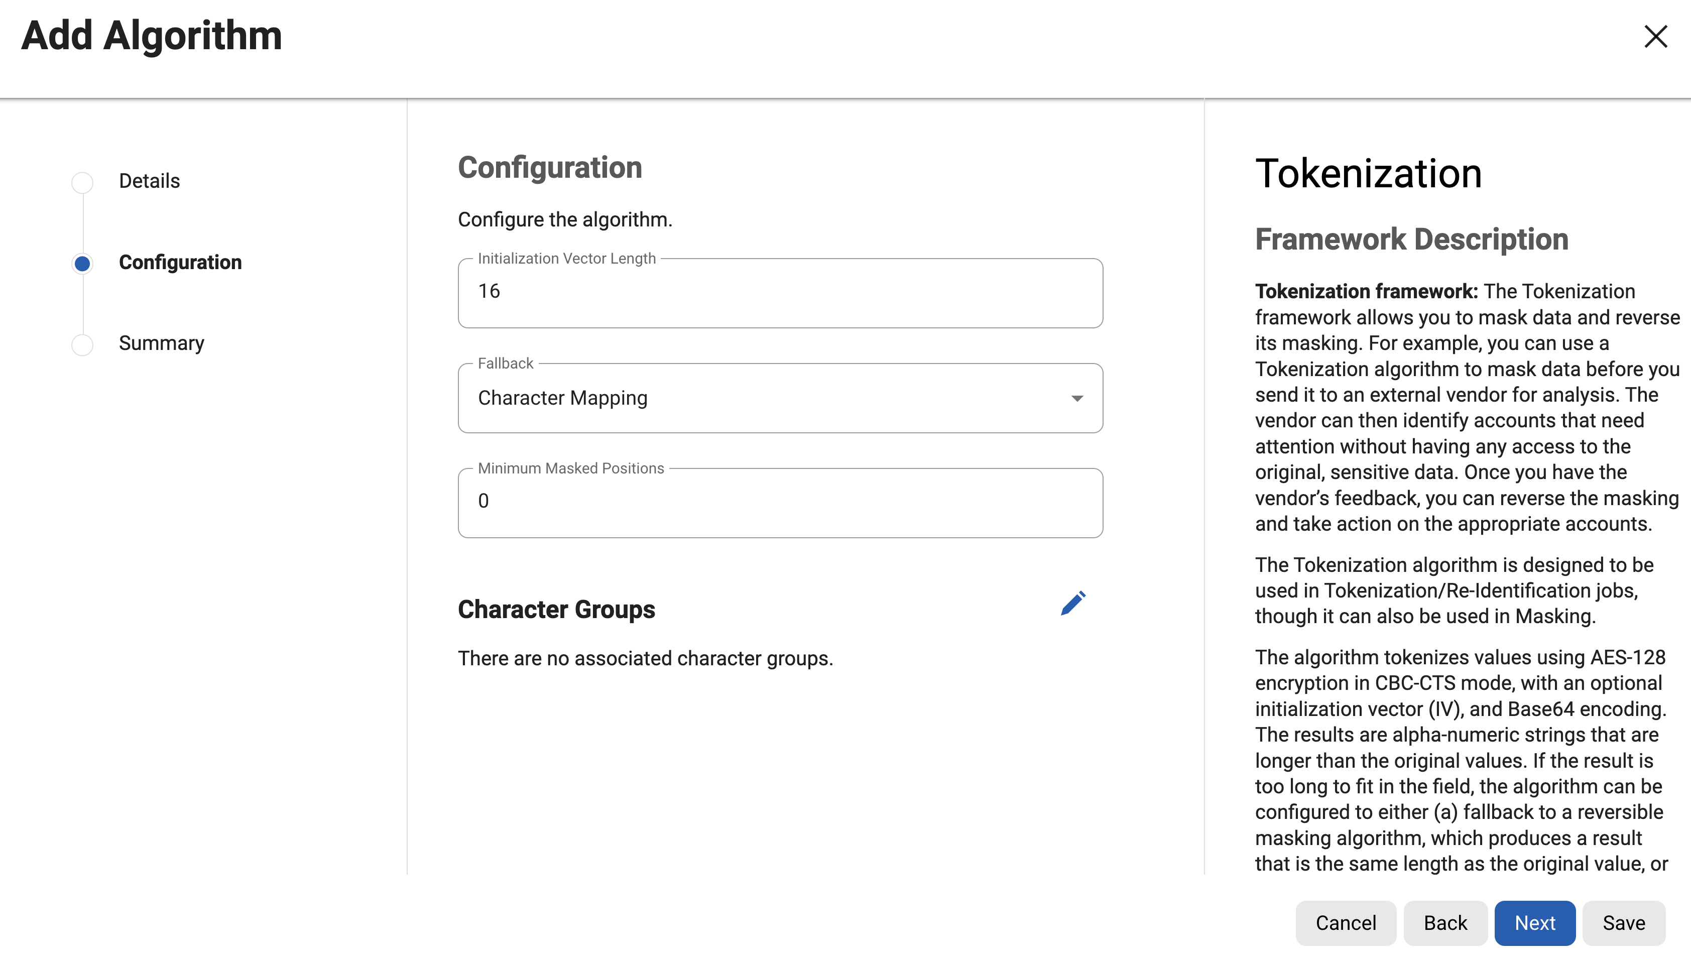Viewport: 1691px width, 958px height.
Task: Focus the Minimum Masked Positions input
Action: pos(779,502)
